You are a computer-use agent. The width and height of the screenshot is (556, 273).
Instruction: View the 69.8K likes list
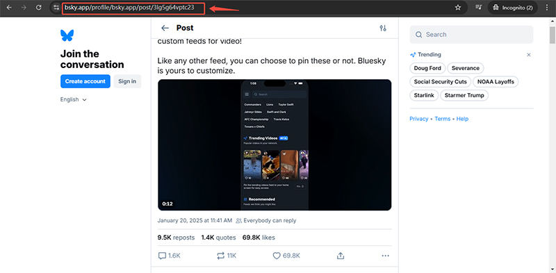259,238
